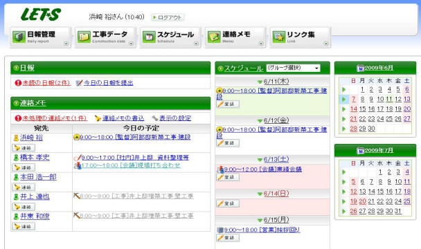Click the ログアウト button
This screenshot has width=421, height=249.
tap(168, 17)
